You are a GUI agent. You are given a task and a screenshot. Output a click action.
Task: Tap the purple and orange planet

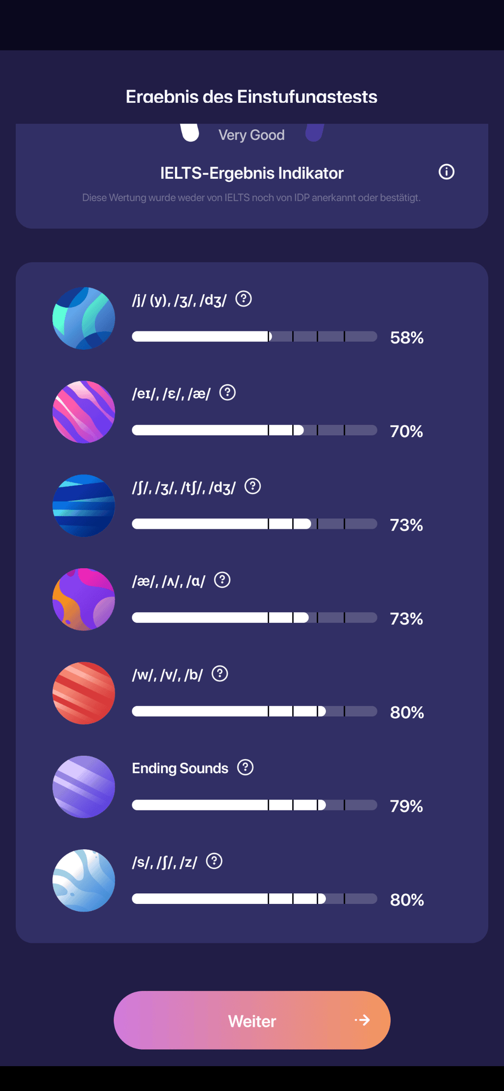[x=84, y=599]
